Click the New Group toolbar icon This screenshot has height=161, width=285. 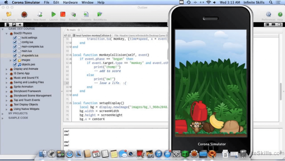point(9,14)
